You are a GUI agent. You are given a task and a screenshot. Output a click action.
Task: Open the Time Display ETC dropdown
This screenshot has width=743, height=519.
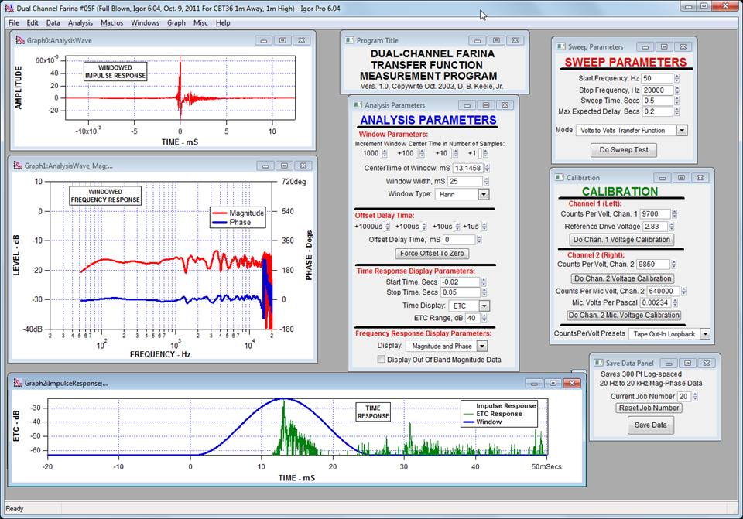coord(484,306)
